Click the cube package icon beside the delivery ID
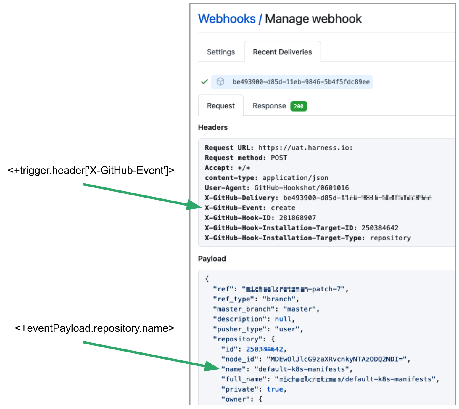Viewport: 459px width, 409px height. 220,82
